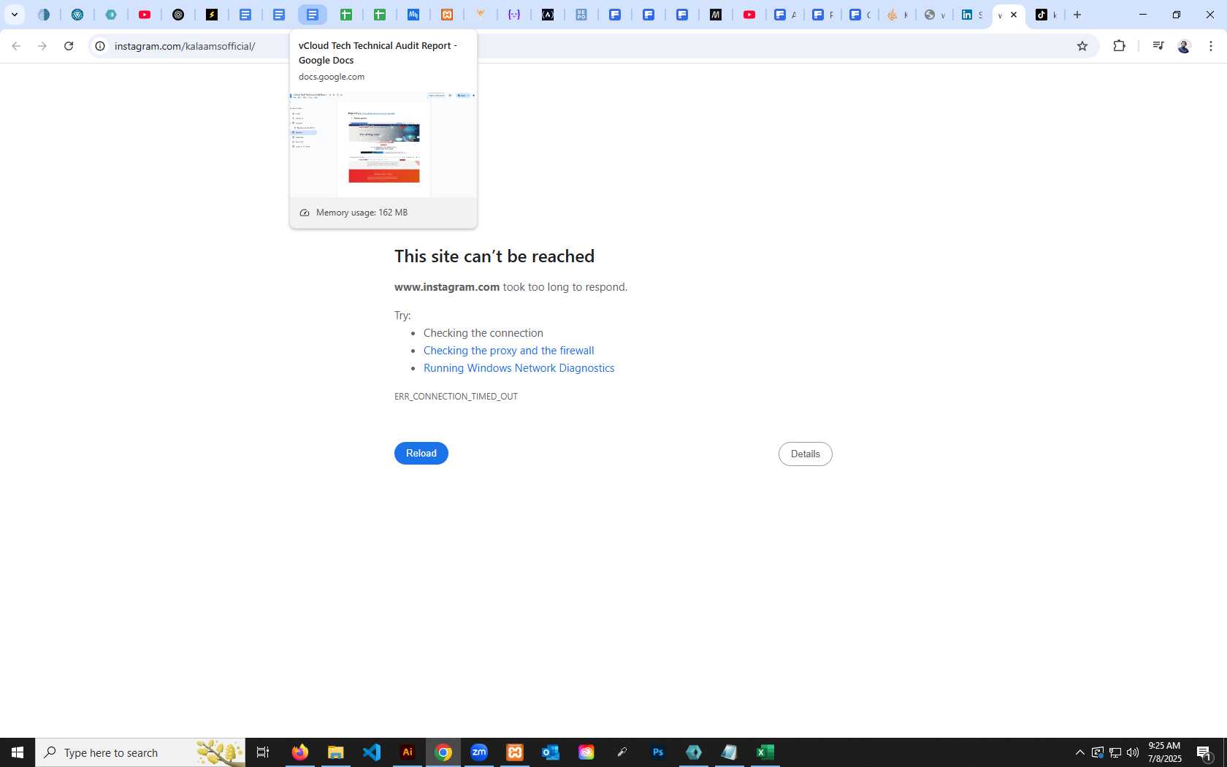Screen dimensions: 1227x767
Task: Click the ERR_CONNECTION_TIMED_OUT text
Action: tap(456, 397)
